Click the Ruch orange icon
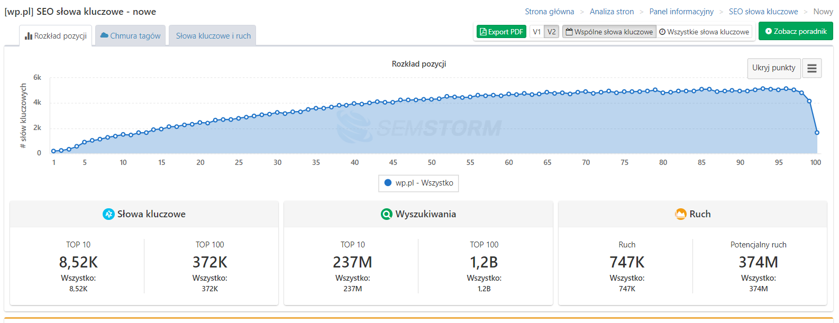This screenshot has height=323, width=839. [681, 214]
